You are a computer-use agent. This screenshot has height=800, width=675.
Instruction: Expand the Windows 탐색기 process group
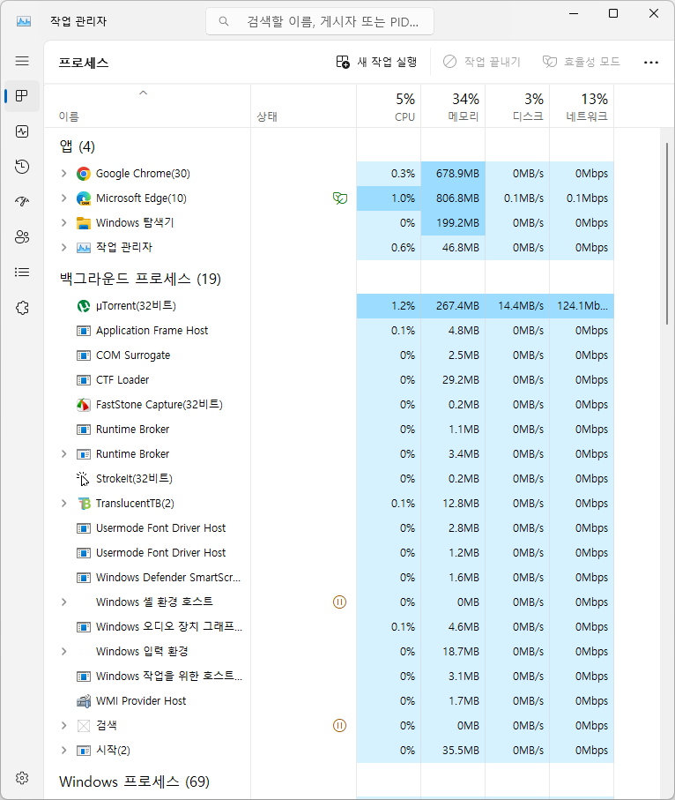tap(63, 223)
